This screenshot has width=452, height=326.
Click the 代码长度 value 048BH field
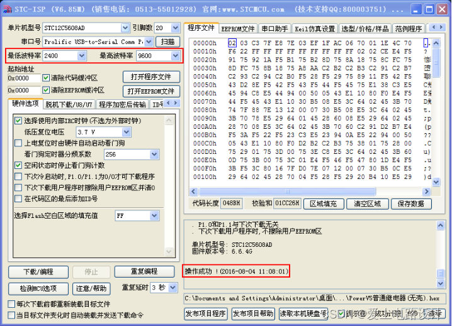click(x=232, y=203)
